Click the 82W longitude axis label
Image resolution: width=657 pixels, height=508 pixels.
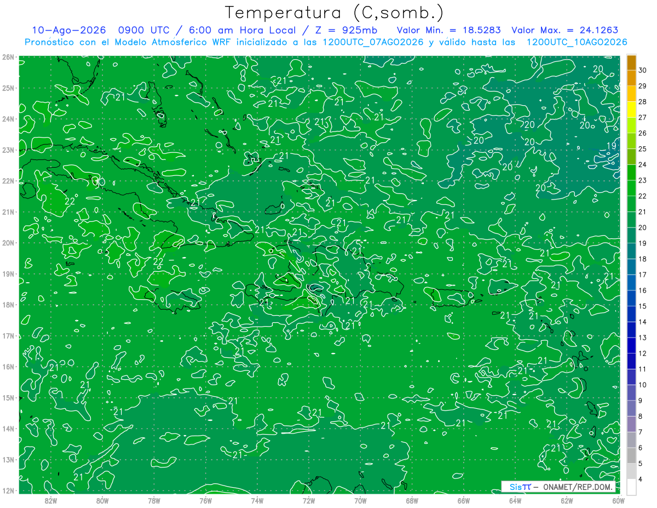(x=50, y=500)
